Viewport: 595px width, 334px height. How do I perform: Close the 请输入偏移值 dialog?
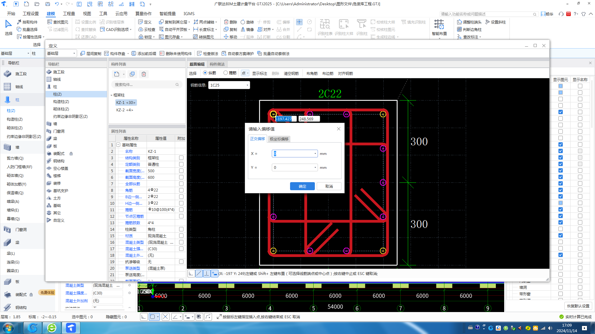(x=339, y=129)
